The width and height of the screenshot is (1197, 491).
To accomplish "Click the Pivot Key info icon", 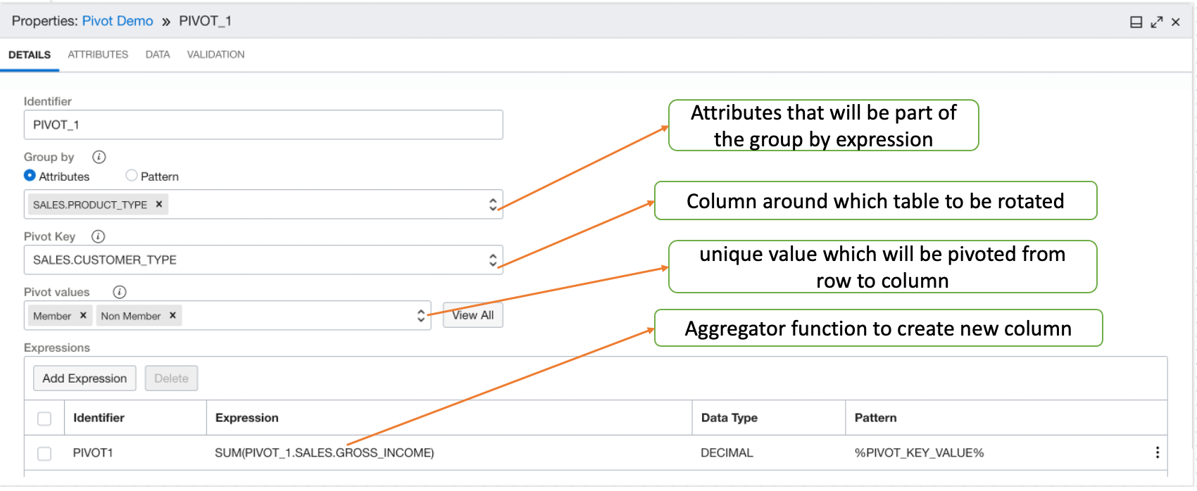I will 99,236.
